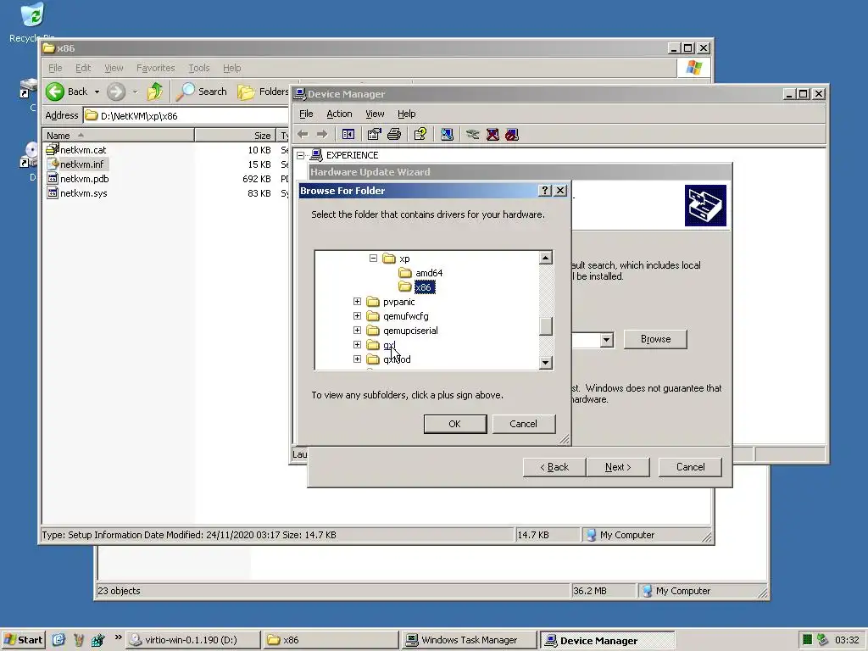
Task: Sort by Name column header
Action: 119,135
